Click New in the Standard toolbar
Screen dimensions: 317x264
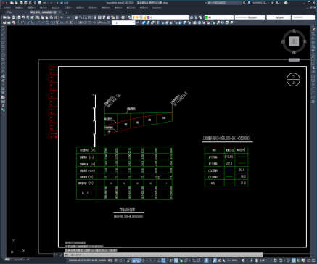4,17
